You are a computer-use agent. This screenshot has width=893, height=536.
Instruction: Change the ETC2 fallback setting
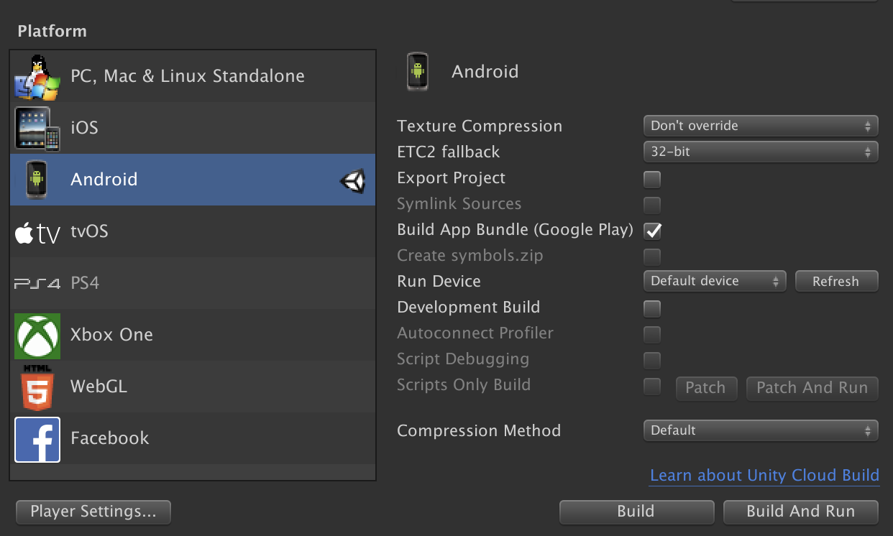[x=760, y=152]
